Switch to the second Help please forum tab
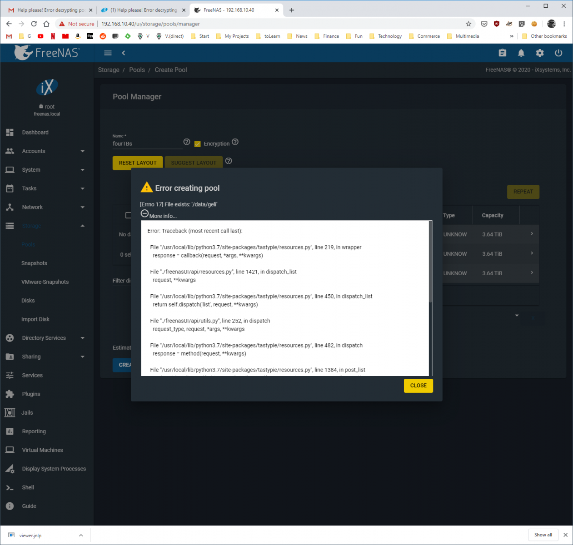The image size is (573, 545). pyautogui.click(x=143, y=10)
